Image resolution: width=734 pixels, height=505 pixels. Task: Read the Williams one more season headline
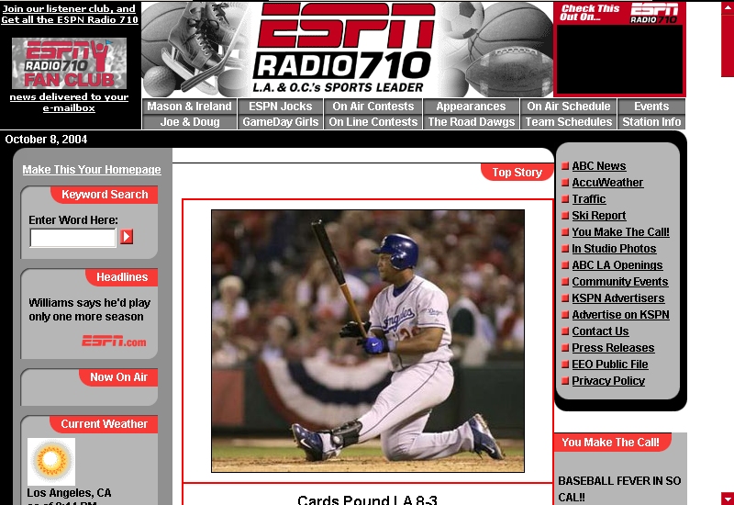89,309
